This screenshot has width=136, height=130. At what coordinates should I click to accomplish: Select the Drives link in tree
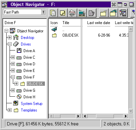[x=26, y=44]
